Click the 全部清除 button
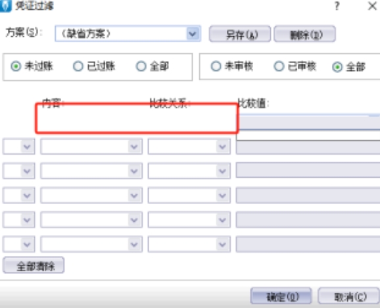This screenshot has width=380, height=308. 34,265
